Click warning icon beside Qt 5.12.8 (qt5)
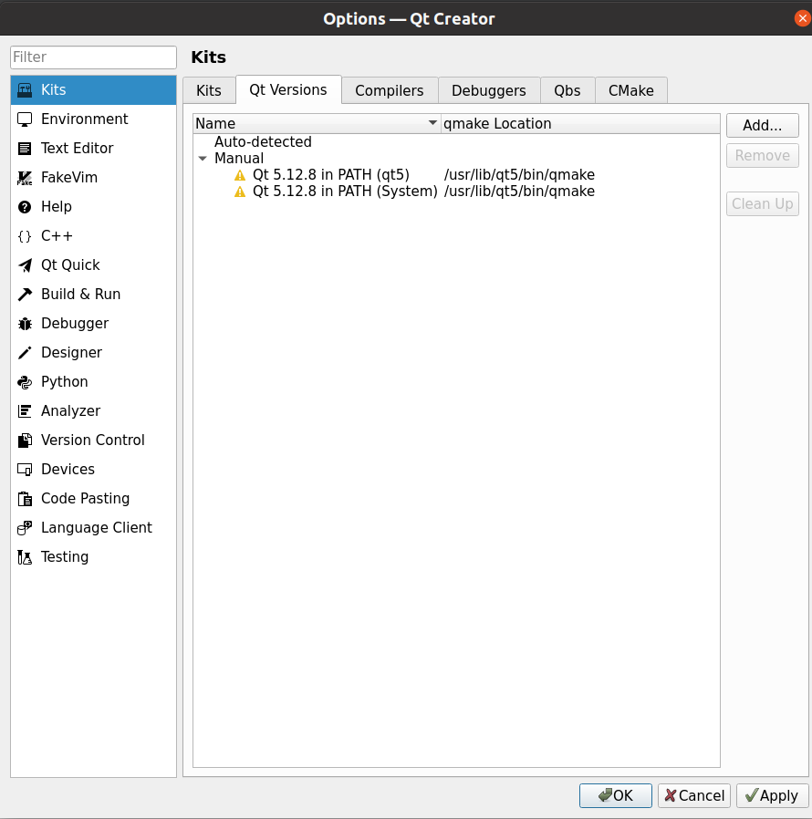 coord(240,175)
